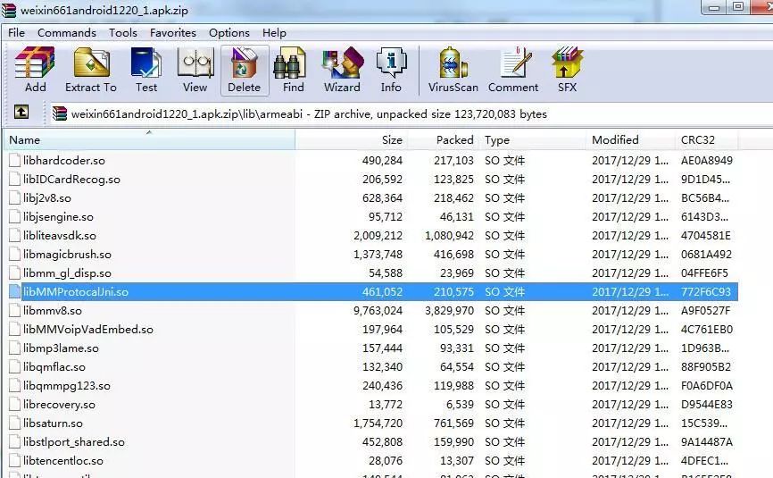This screenshot has height=478, width=773.
Task: Open the Options menu
Action: (229, 33)
